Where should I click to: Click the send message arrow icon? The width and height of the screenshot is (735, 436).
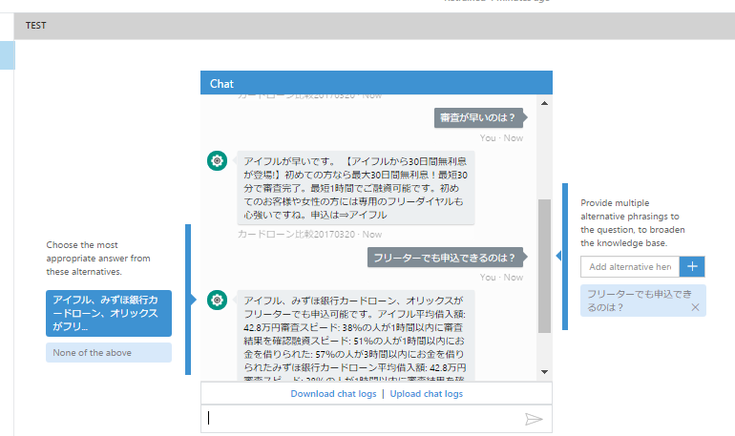534,419
